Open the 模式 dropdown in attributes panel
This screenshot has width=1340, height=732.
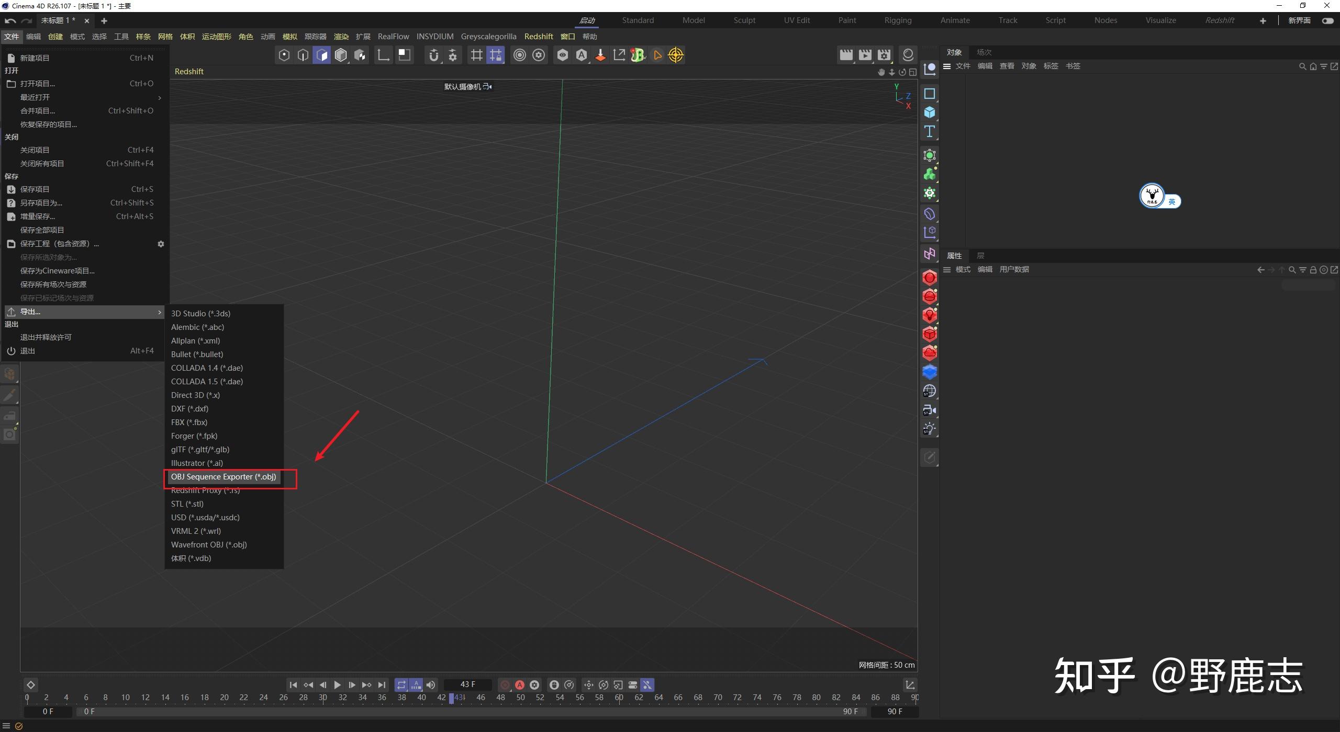point(962,269)
